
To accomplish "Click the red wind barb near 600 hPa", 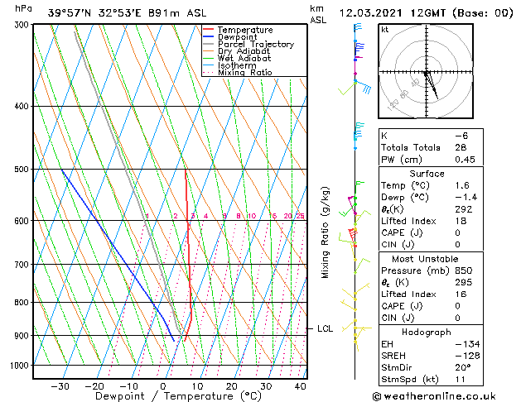I will pyautogui.click(x=355, y=236).
